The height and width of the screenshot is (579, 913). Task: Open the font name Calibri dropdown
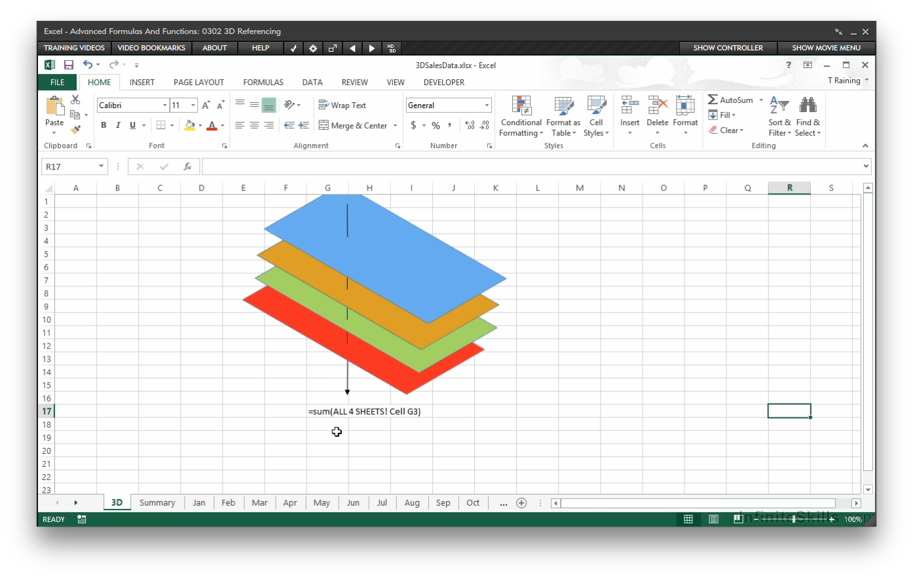164,105
